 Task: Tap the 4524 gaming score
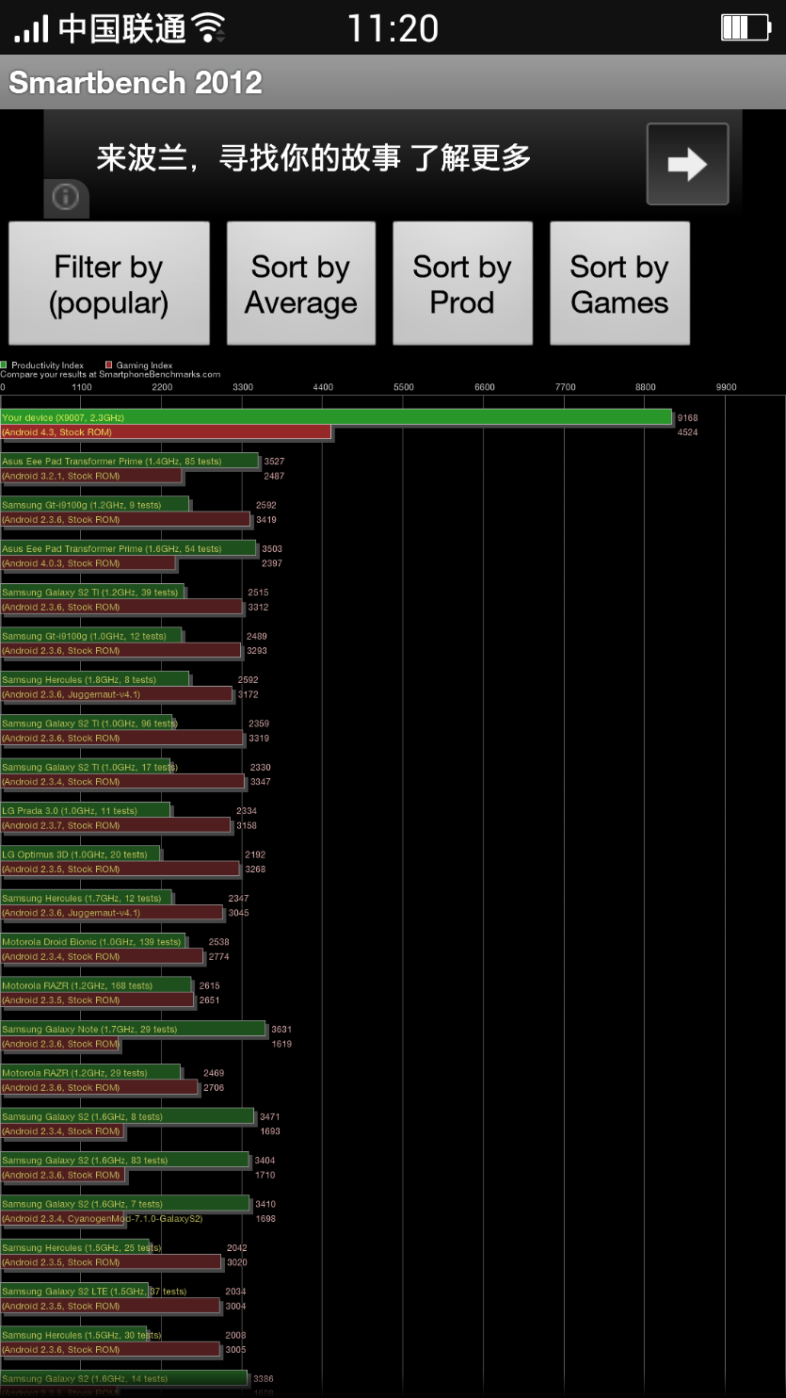click(x=688, y=432)
